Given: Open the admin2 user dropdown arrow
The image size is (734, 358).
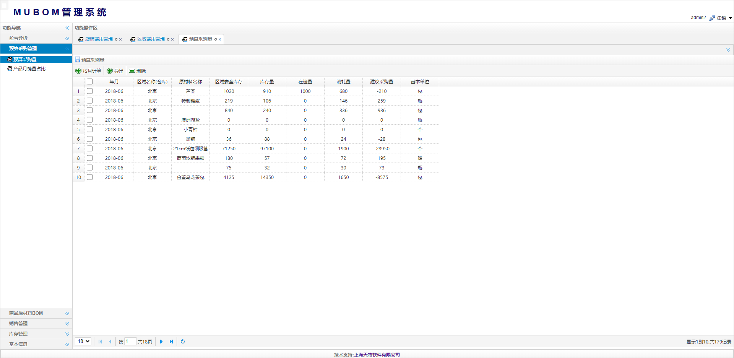Looking at the screenshot, I should (730, 18).
